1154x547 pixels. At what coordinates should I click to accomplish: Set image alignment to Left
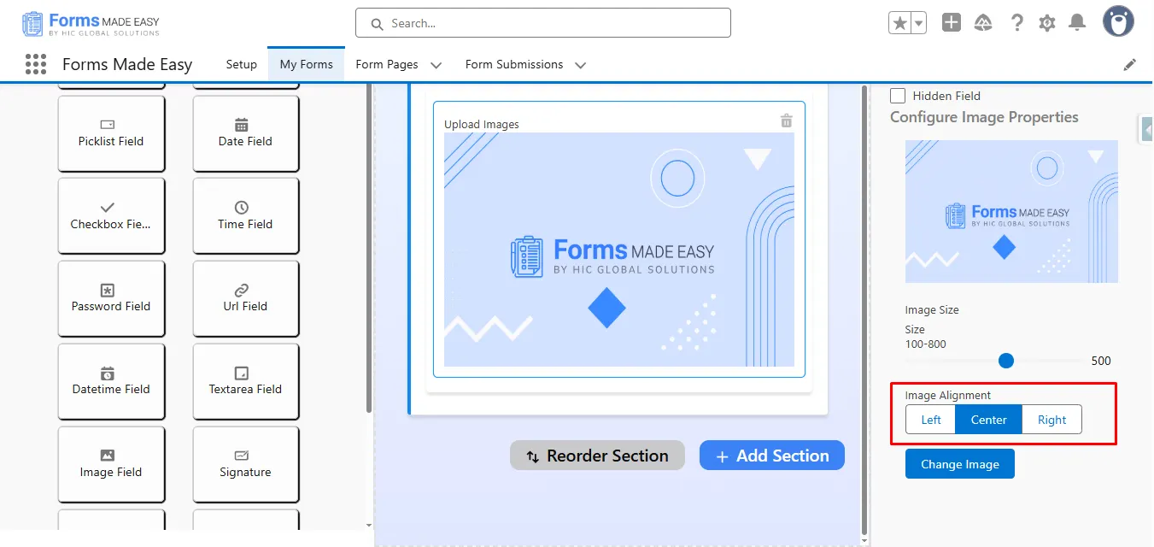pyautogui.click(x=931, y=420)
